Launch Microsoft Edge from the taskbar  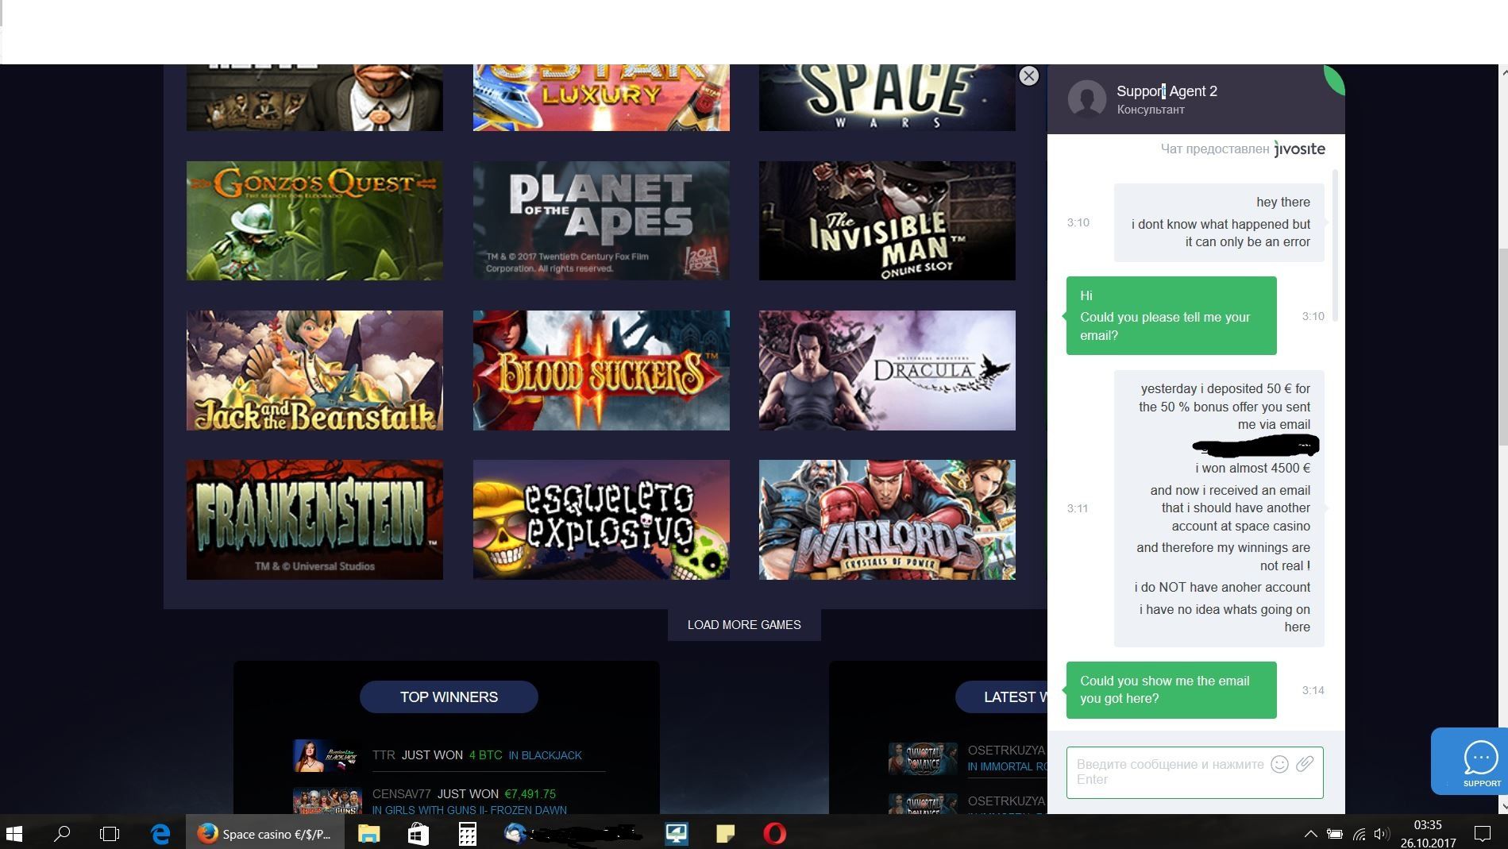point(160,833)
